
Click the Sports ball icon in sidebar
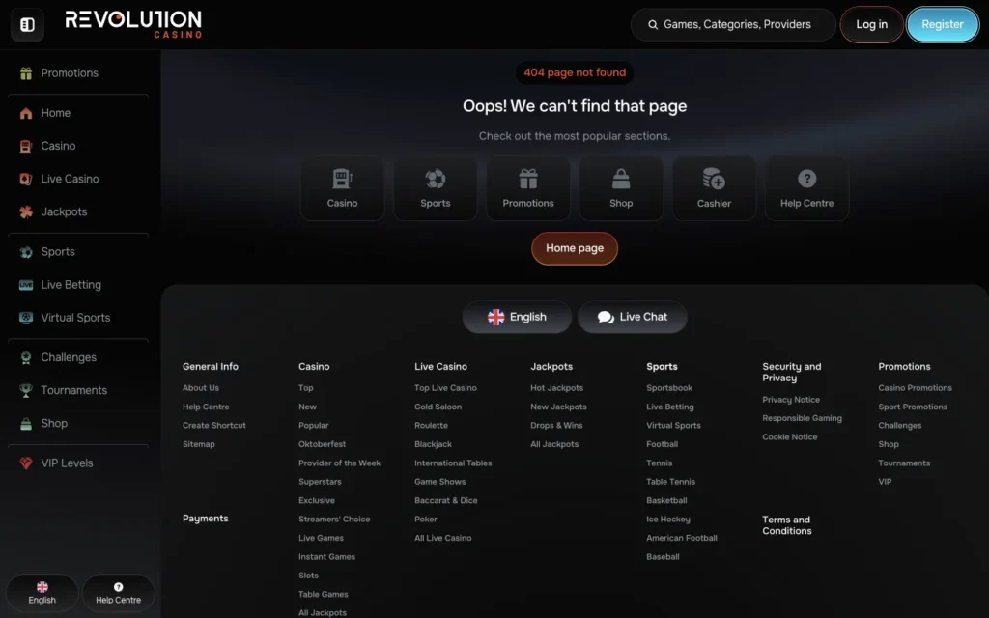pyautogui.click(x=26, y=252)
